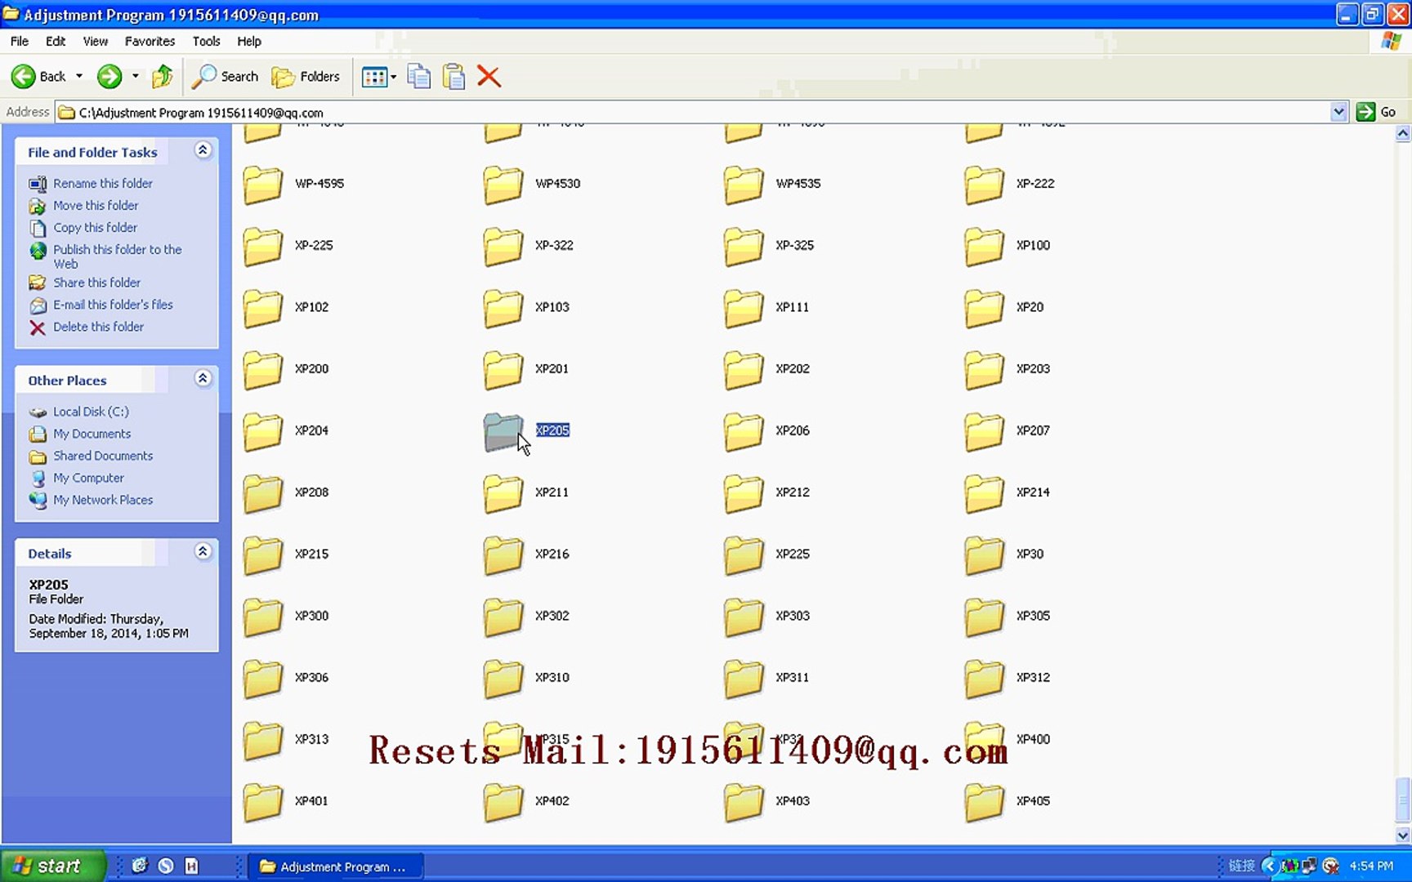The height and width of the screenshot is (882, 1412).
Task: Click the taskbar clock 4:54 PM
Action: [1371, 866]
